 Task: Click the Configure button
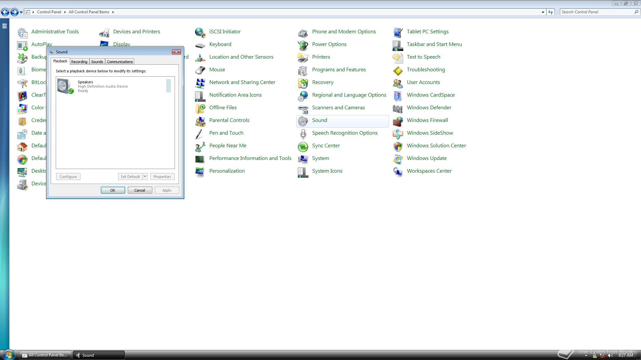point(68,177)
